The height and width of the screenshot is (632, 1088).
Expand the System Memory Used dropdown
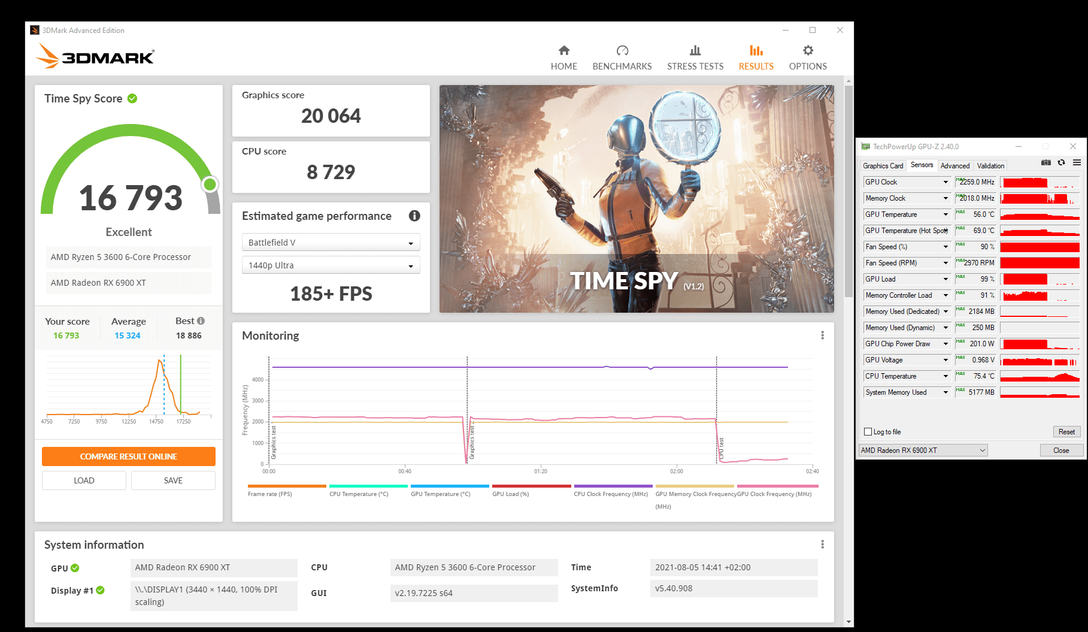(x=945, y=392)
